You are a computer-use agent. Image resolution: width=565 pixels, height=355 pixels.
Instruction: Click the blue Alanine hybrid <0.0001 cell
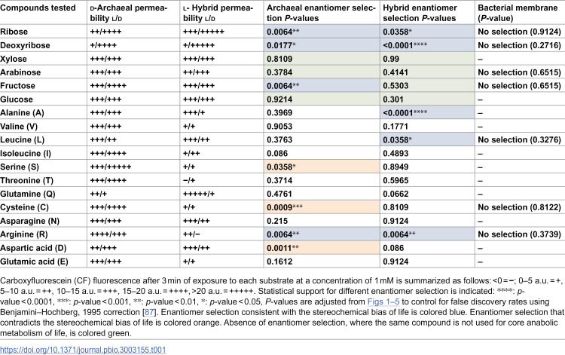coord(427,113)
